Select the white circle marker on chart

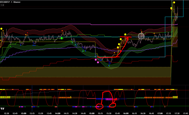(141, 36)
